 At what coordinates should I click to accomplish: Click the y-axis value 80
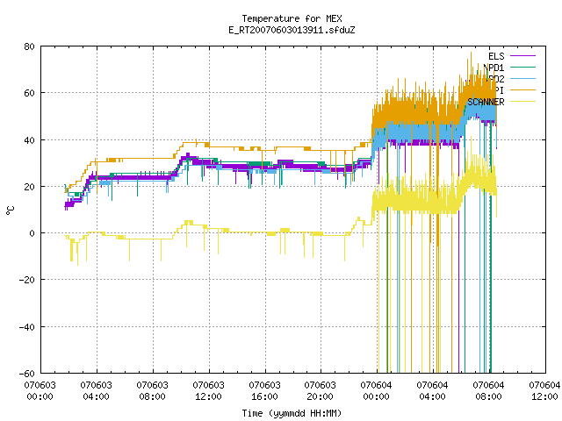[29, 46]
